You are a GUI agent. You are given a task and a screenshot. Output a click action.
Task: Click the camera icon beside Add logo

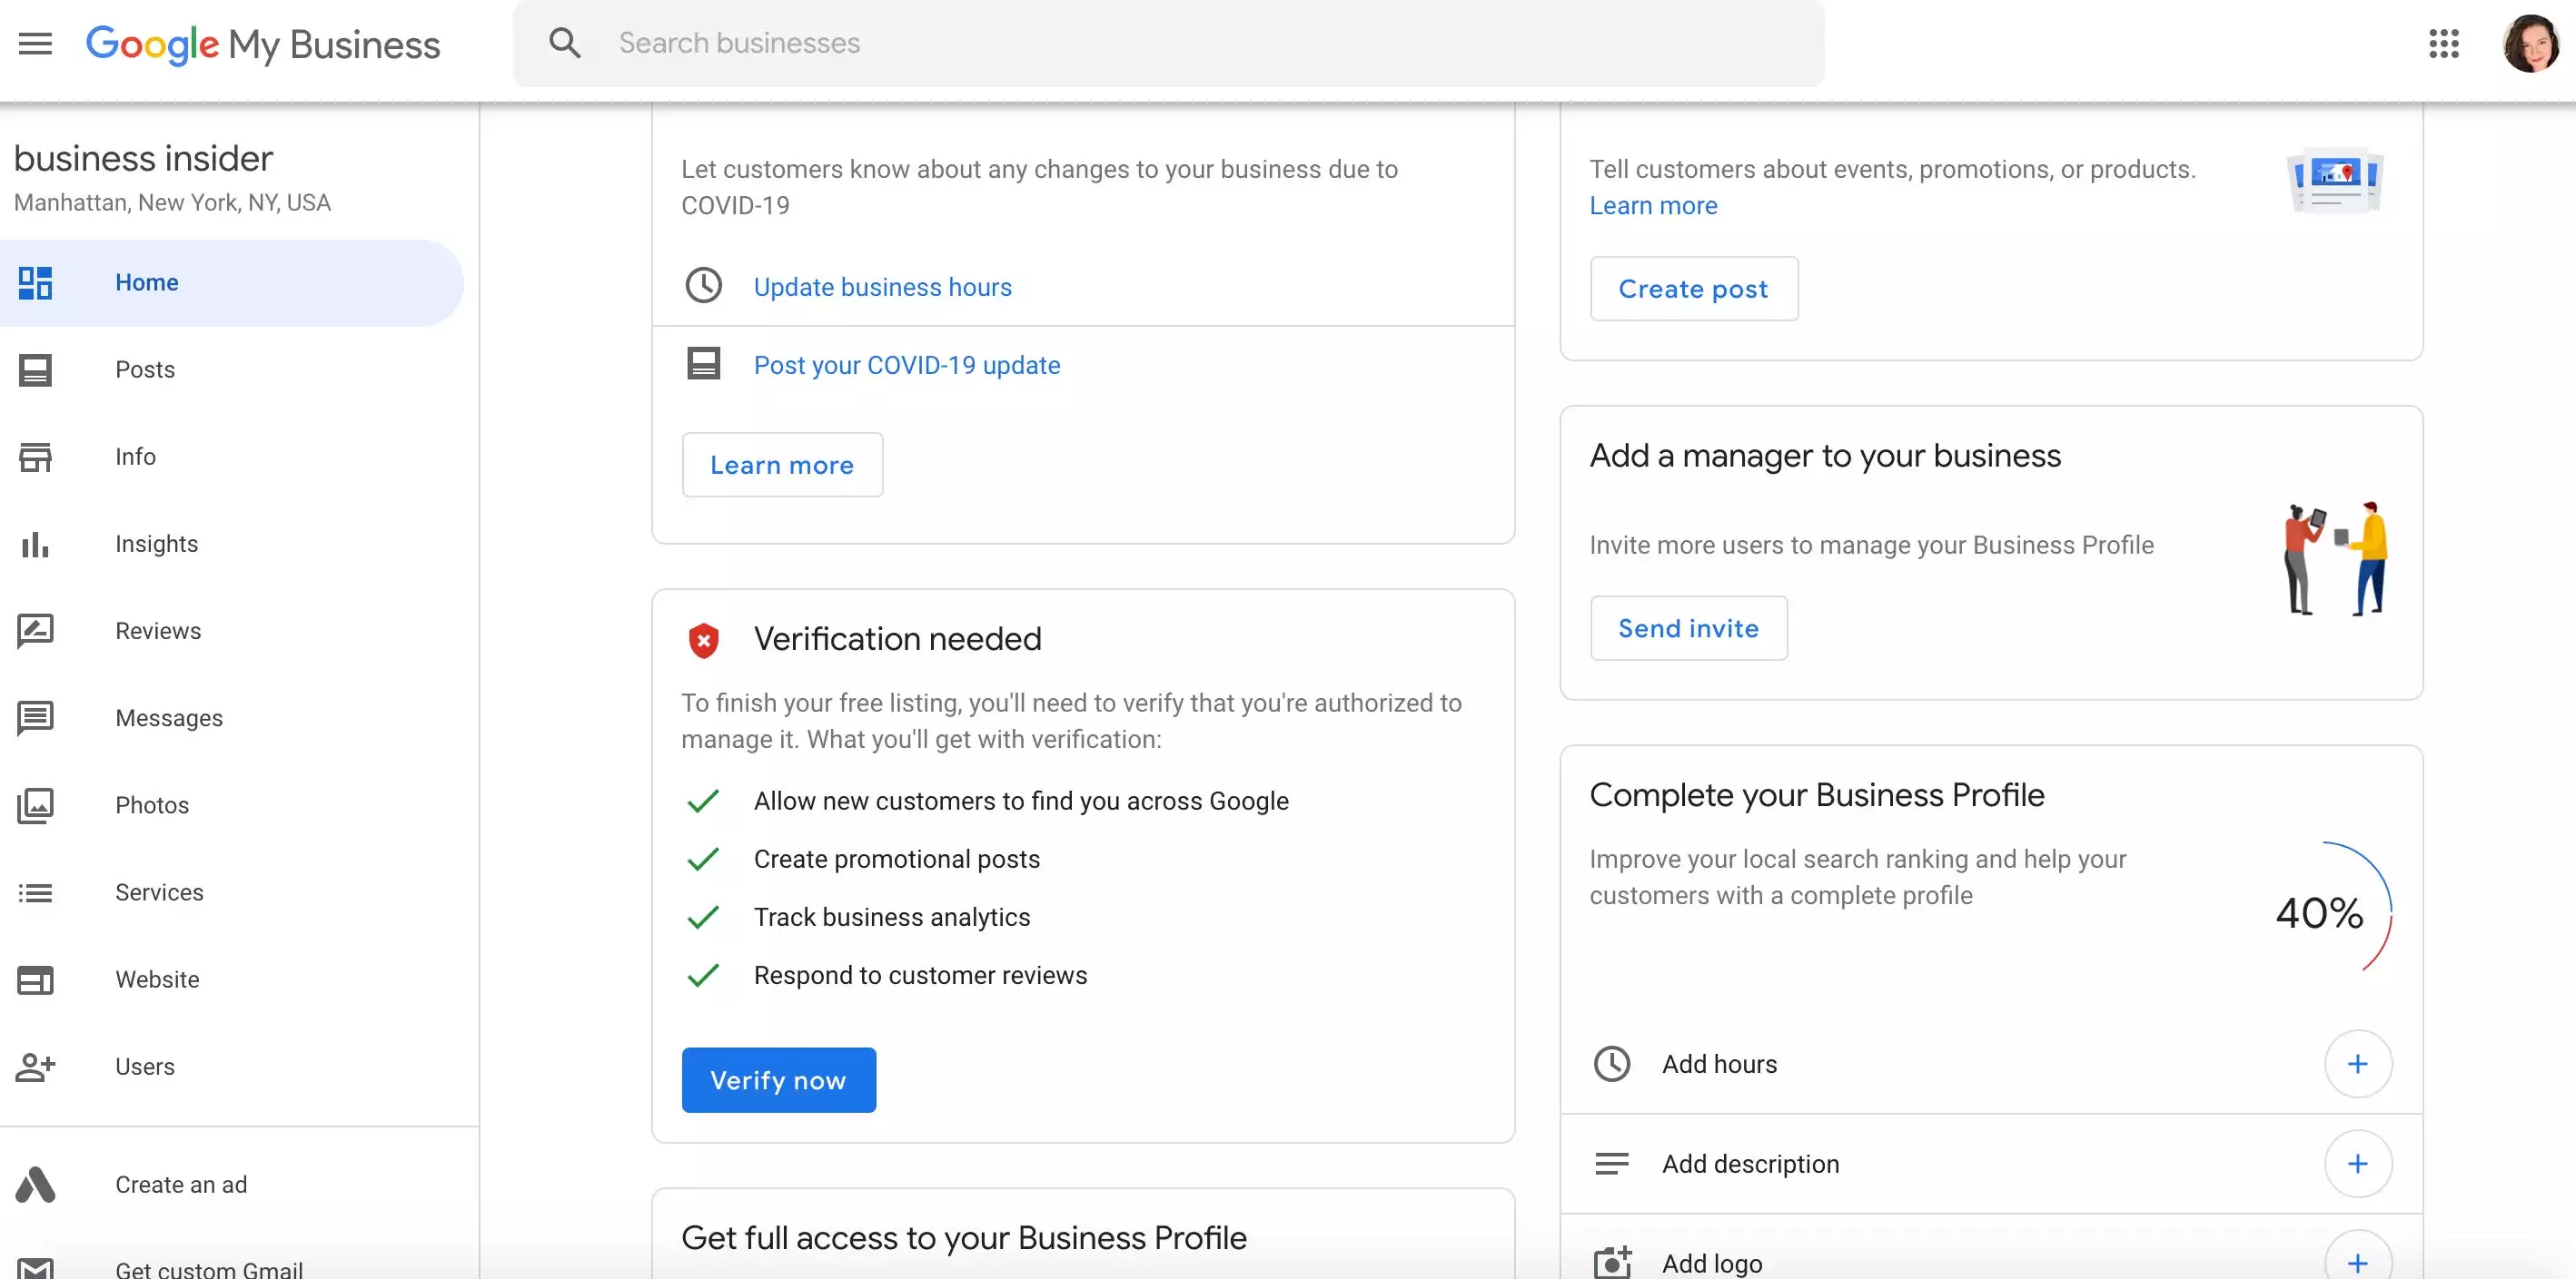[x=1612, y=1261]
